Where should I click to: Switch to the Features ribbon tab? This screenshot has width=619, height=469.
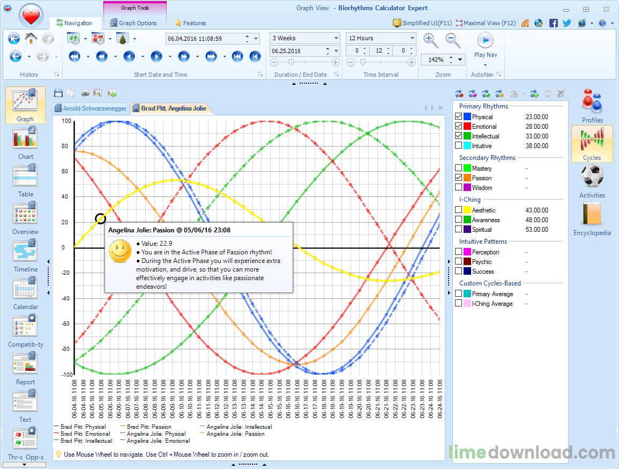pyautogui.click(x=190, y=23)
